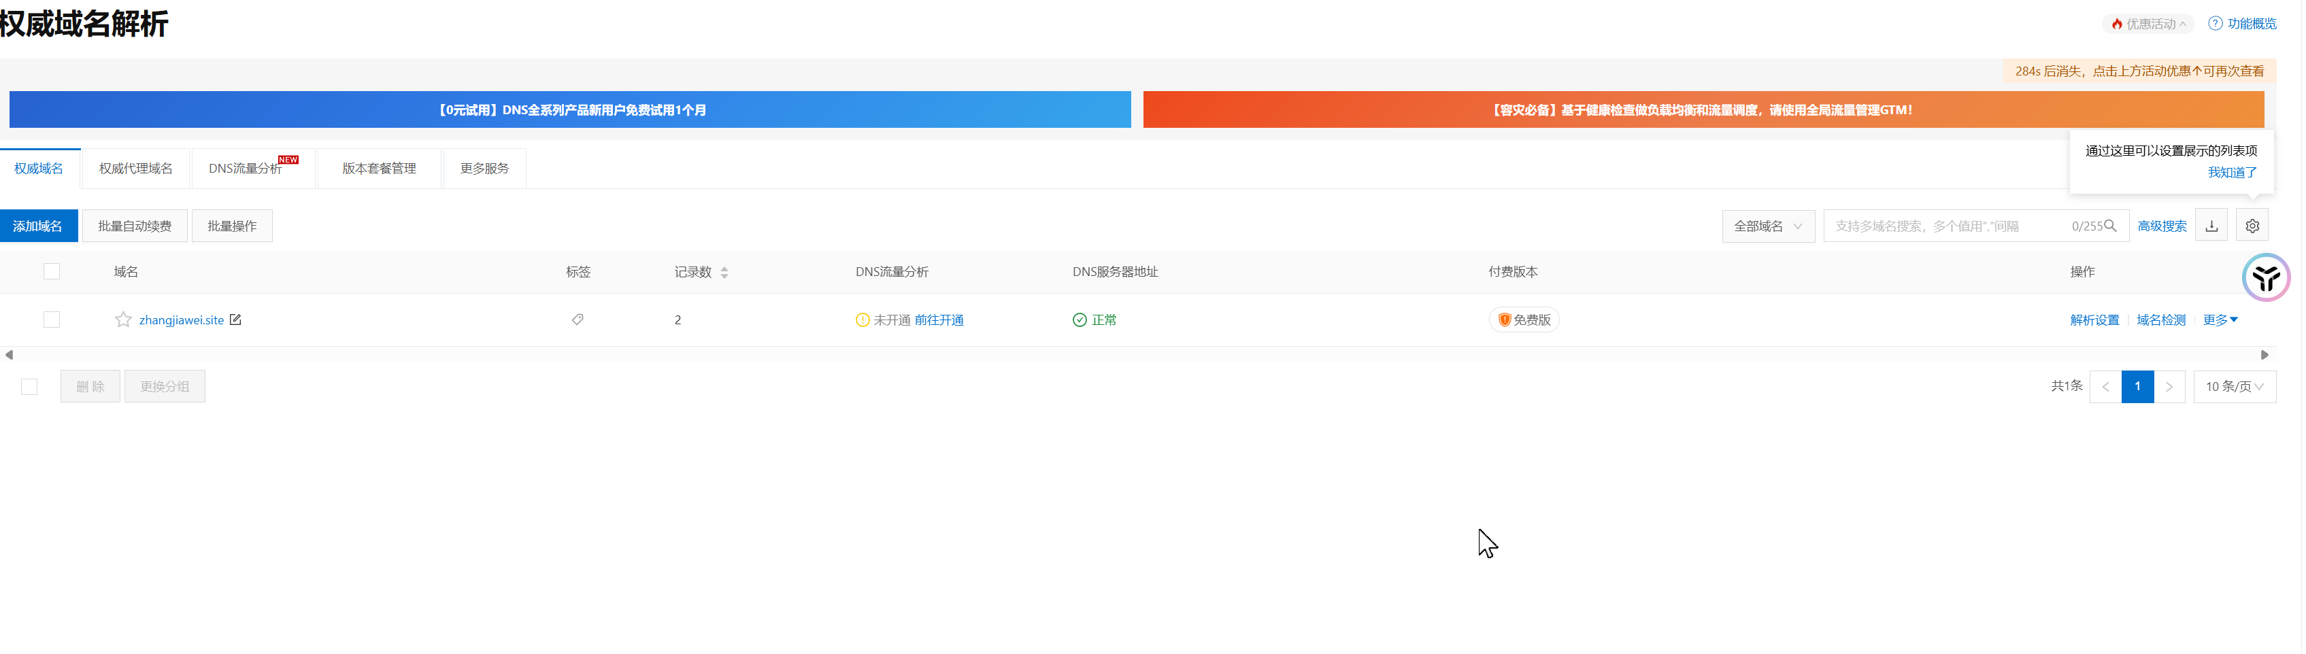Click the edit remark icon beside zhangjiawei.site

[x=235, y=320]
